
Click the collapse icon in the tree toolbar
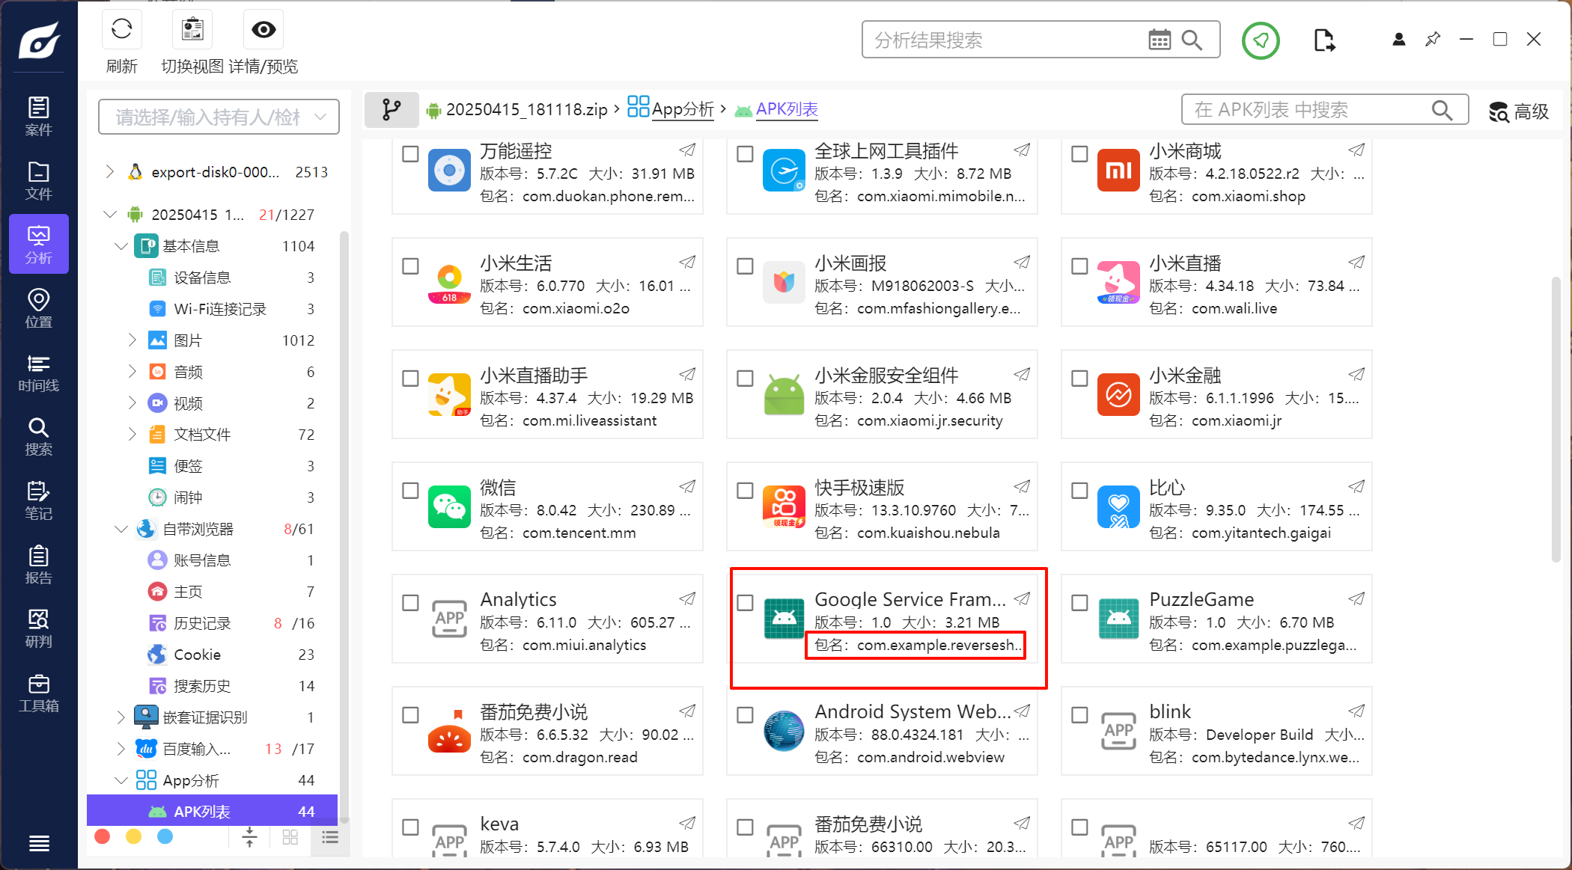tap(249, 837)
